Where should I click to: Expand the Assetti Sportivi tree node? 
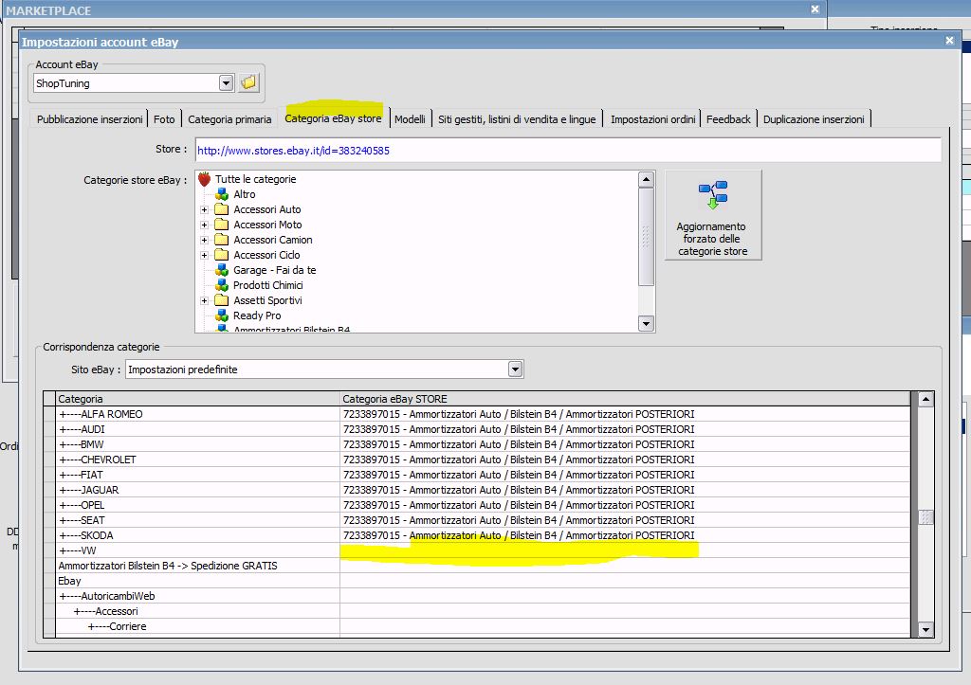(204, 300)
